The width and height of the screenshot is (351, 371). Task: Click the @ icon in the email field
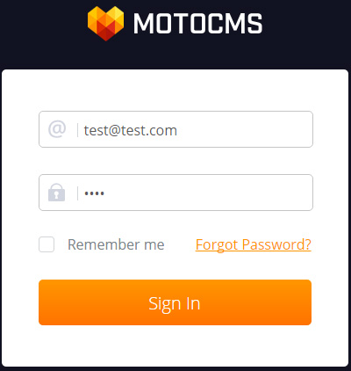click(x=57, y=129)
